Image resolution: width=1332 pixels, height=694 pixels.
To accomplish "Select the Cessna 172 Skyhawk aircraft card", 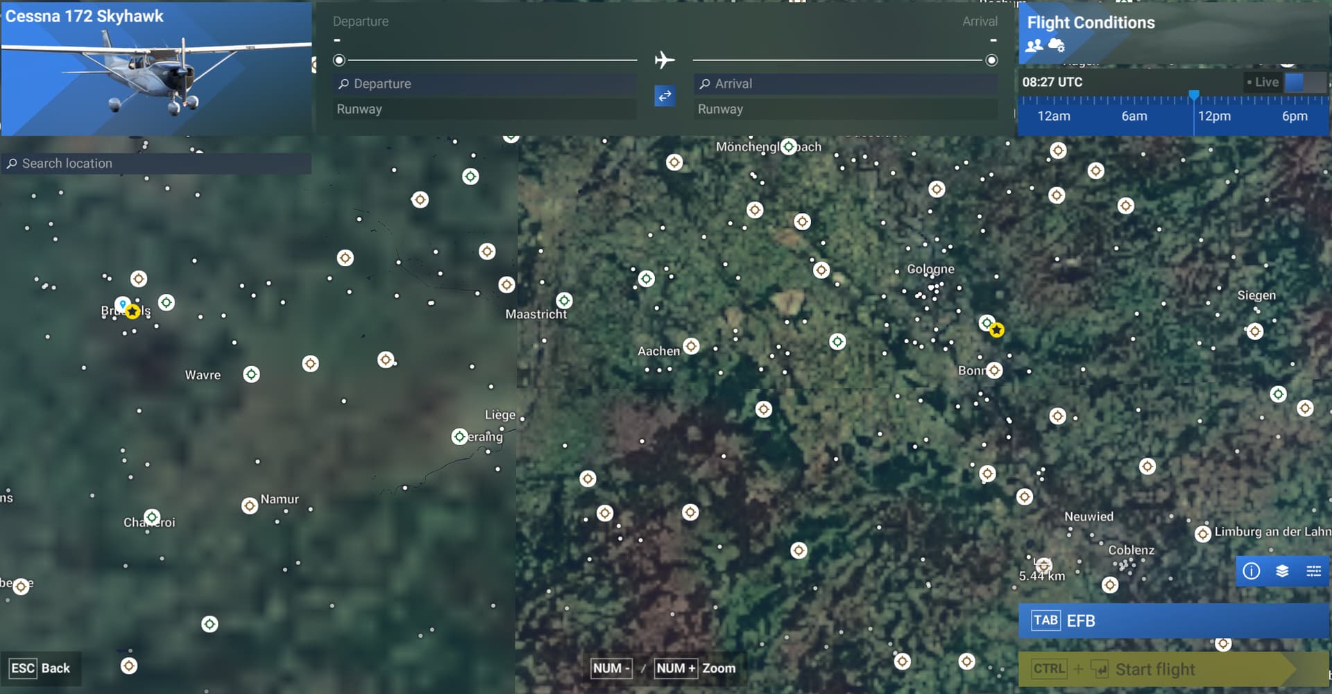I will coord(155,69).
